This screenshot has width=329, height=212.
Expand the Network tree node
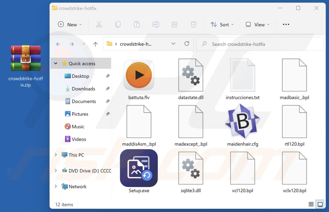pyautogui.click(x=56, y=186)
